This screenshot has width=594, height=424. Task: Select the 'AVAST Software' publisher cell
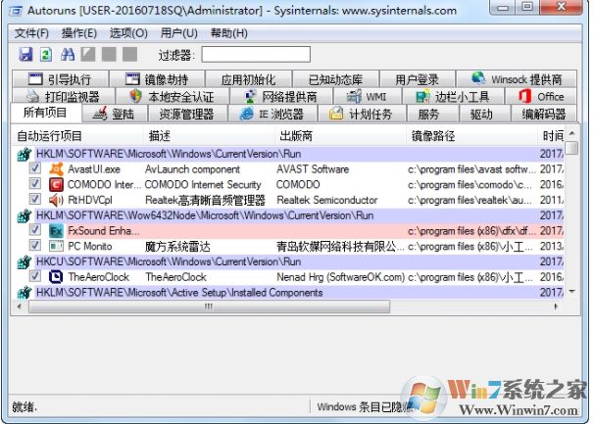(313, 169)
